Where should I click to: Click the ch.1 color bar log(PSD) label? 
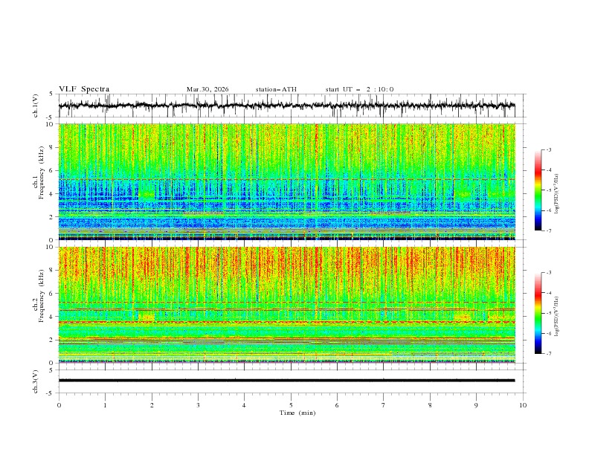(556, 194)
